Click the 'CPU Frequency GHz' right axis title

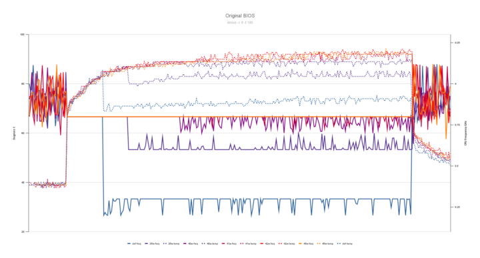[465, 133]
